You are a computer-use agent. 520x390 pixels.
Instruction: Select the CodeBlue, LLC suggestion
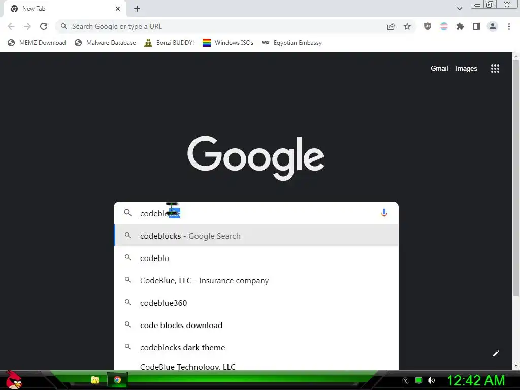(x=256, y=280)
